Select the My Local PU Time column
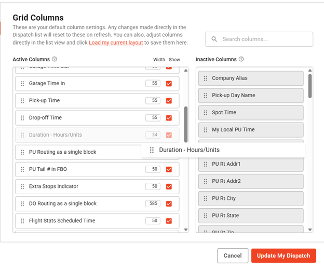The image size is (324, 268). (x=250, y=130)
